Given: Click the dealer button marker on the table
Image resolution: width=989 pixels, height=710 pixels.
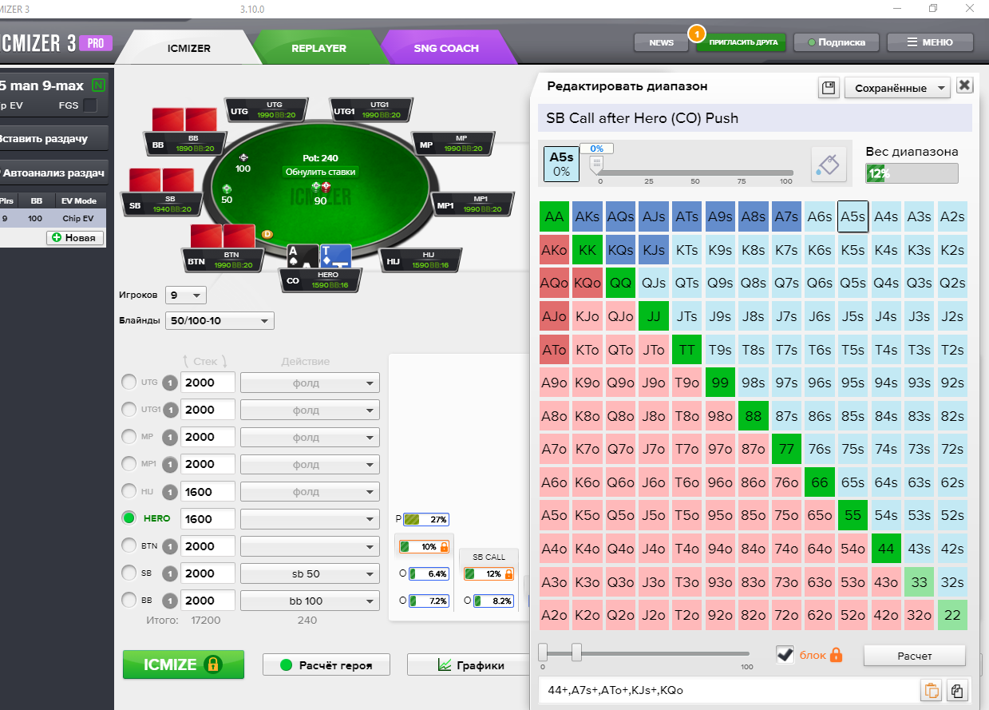Looking at the screenshot, I should (x=267, y=234).
